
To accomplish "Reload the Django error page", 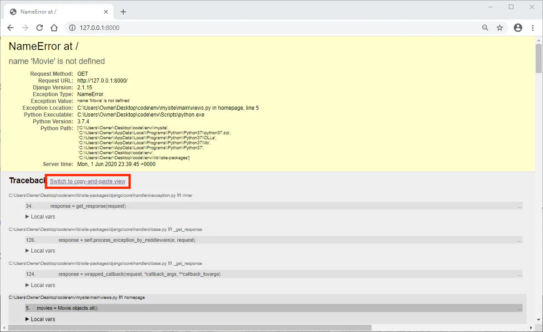I will (x=40, y=28).
